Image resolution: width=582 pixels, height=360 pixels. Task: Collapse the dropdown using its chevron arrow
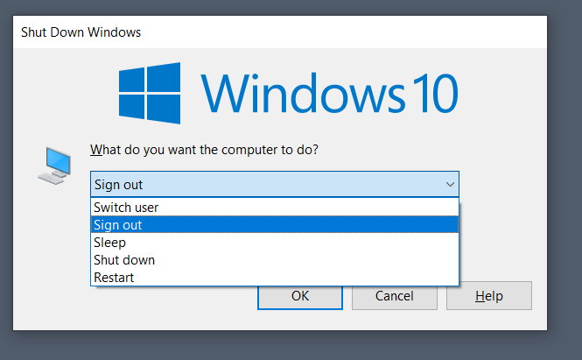[x=450, y=184]
